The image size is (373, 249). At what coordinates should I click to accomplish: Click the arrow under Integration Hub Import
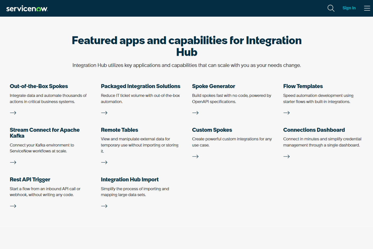(104, 206)
